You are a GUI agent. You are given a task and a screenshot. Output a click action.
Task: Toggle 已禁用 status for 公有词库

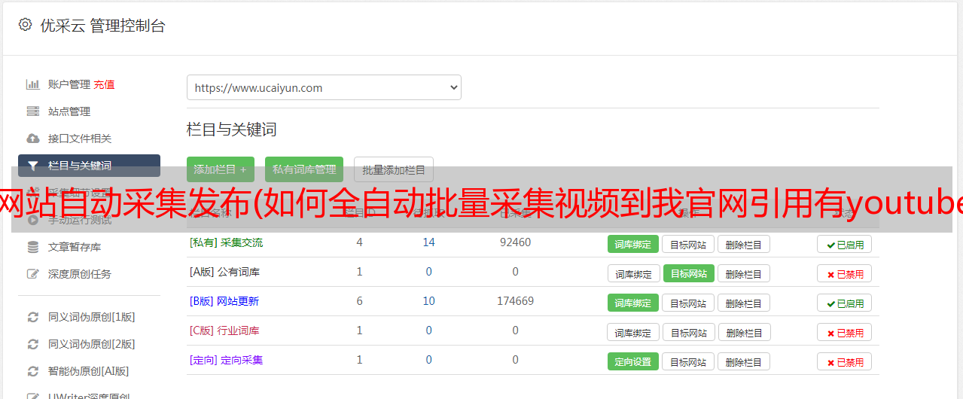point(844,273)
